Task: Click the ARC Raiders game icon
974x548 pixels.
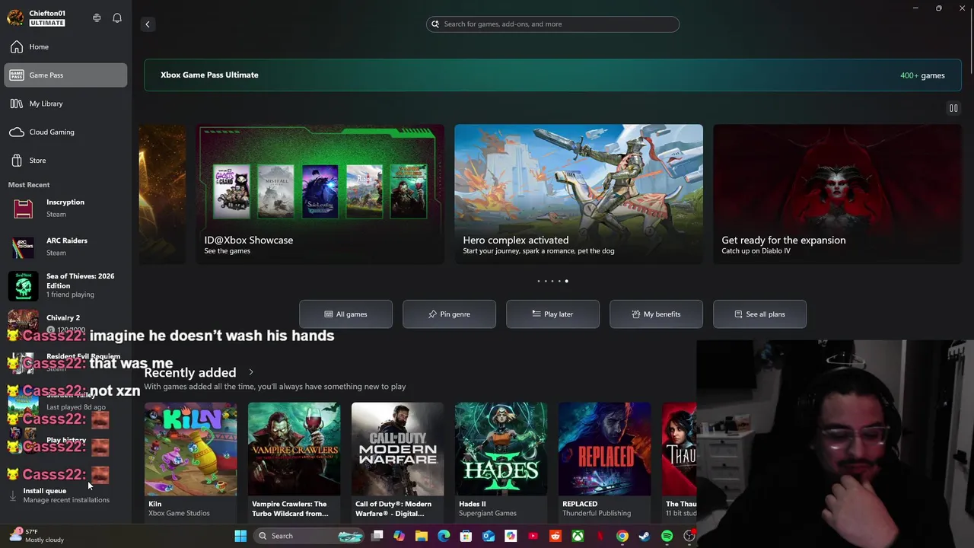Action: click(x=23, y=247)
